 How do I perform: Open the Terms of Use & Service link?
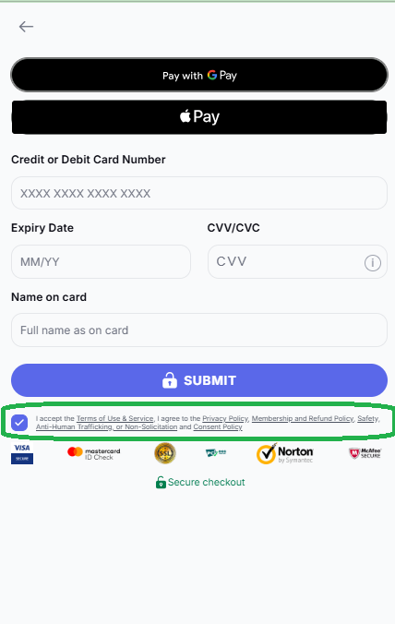115,418
